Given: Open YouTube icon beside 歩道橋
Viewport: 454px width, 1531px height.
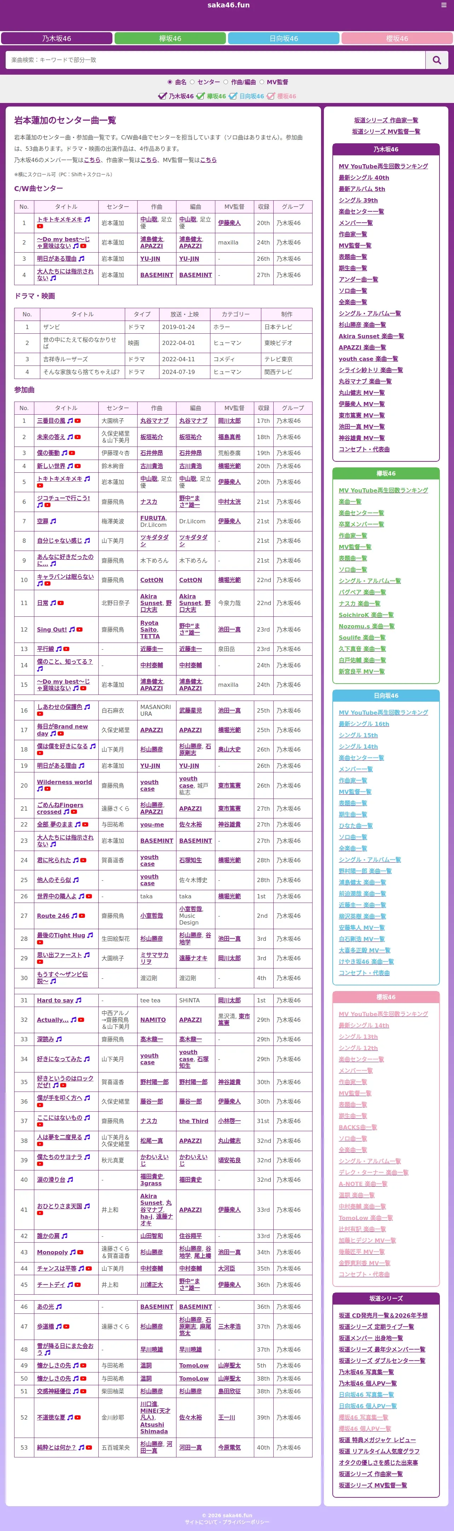Looking at the screenshot, I should pos(66,1326).
